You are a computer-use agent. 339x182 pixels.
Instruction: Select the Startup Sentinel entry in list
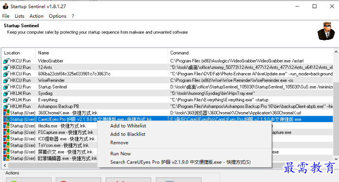click(53, 87)
